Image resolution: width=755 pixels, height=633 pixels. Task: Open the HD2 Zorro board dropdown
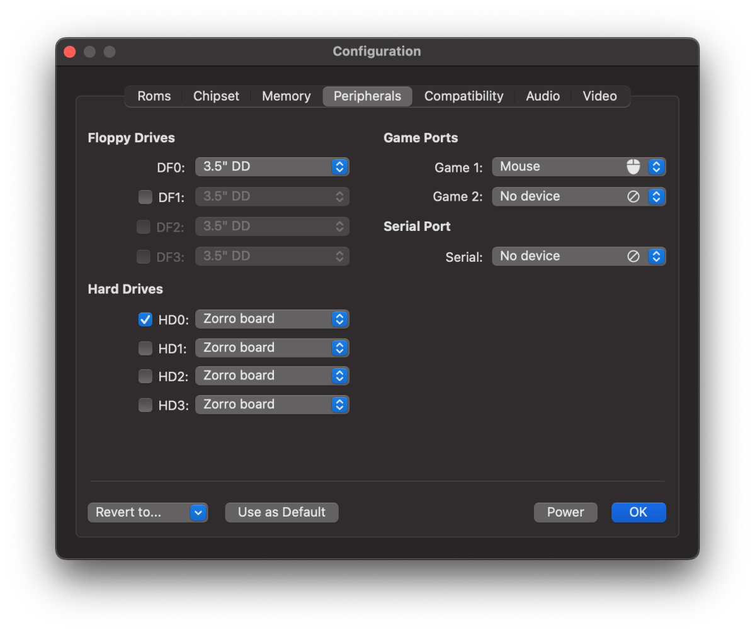pyautogui.click(x=272, y=376)
